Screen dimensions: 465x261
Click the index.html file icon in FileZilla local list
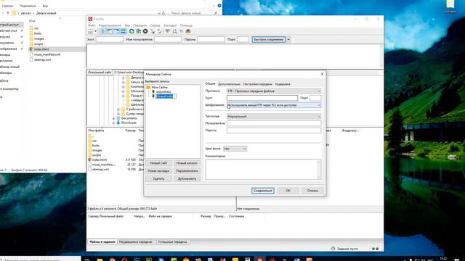(90, 159)
